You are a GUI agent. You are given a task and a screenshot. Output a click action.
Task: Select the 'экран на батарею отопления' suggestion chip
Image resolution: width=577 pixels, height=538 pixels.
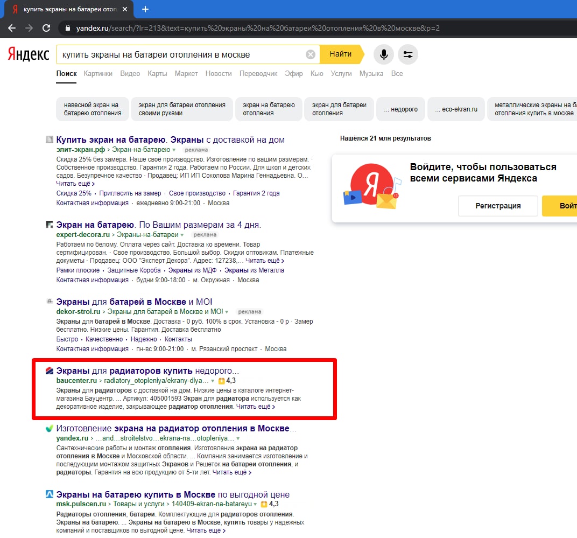269,109
